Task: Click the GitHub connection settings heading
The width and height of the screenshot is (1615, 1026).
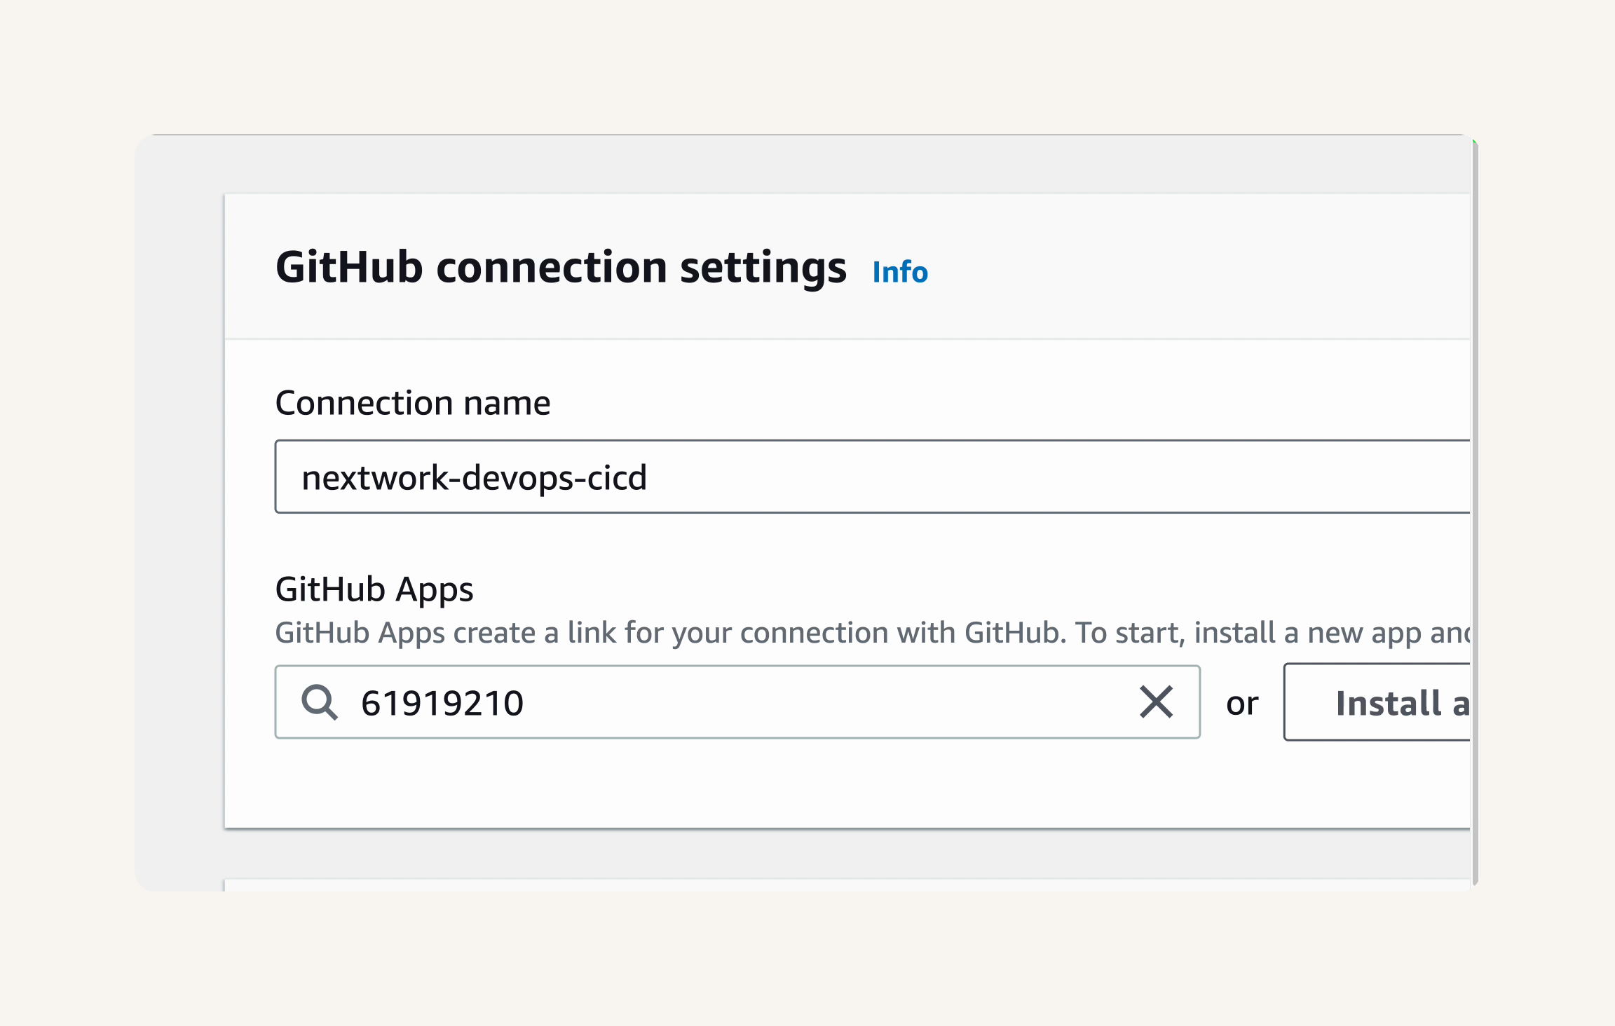Action: click(561, 267)
